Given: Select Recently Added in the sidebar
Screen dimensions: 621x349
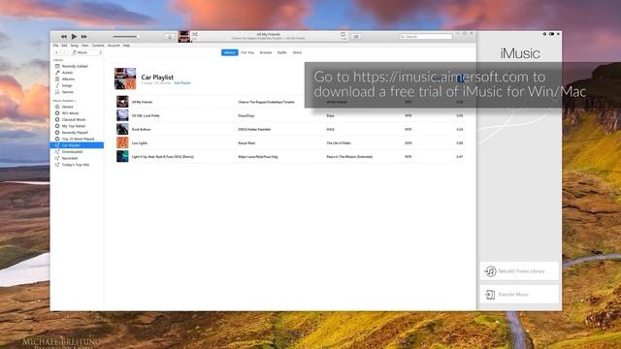Looking at the screenshot, I should [75, 66].
